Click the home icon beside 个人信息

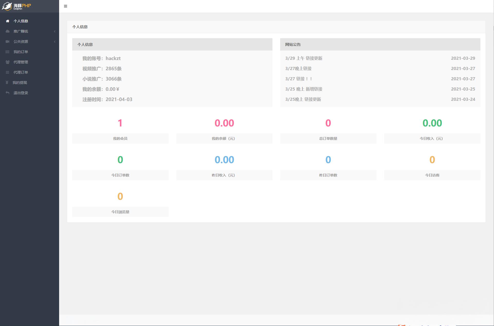tap(7, 21)
